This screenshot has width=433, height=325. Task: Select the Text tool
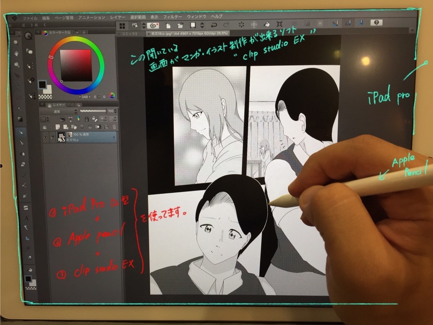26,218
